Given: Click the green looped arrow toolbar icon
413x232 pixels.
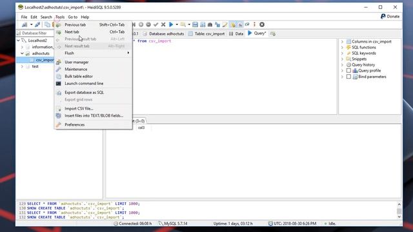Looking at the screenshot, I should click(x=247, y=24).
